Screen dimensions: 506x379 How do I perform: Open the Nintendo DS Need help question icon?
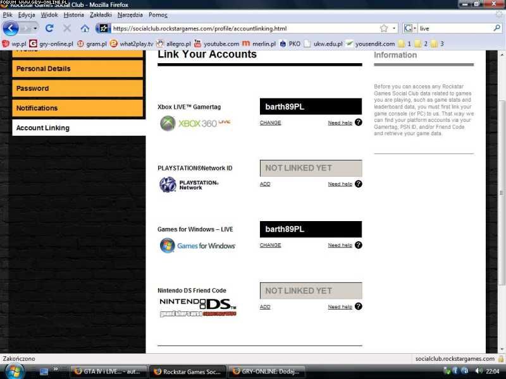358,306
